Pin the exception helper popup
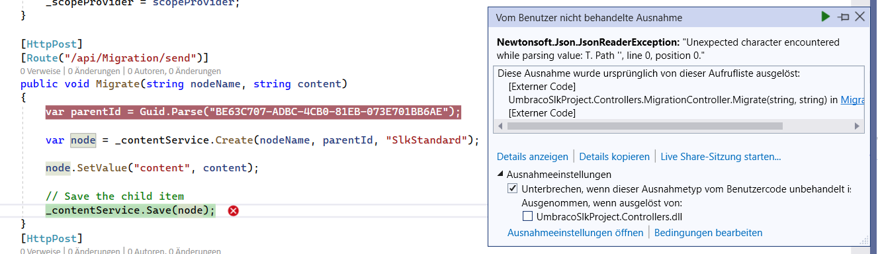This screenshot has width=878, height=254. pos(843,17)
